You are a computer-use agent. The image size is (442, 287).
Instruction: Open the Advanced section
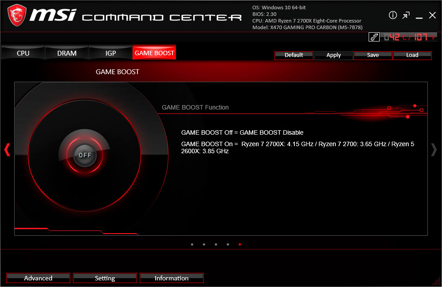click(x=38, y=278)
